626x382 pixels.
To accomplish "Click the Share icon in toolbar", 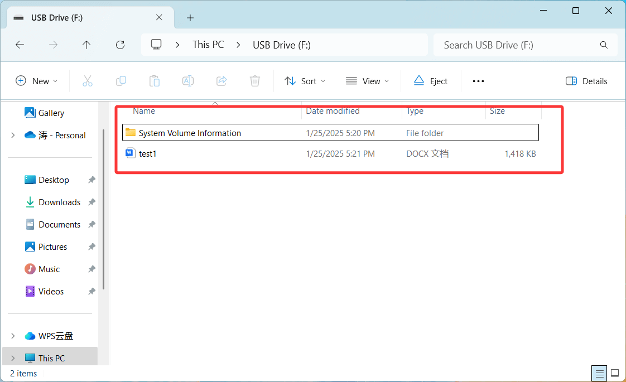I will (221, 81).
